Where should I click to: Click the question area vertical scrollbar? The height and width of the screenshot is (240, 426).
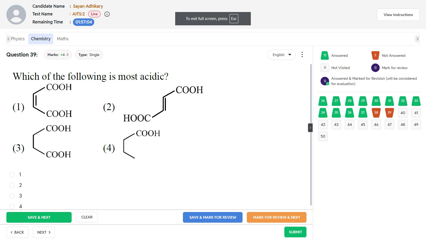pos(311,135)
